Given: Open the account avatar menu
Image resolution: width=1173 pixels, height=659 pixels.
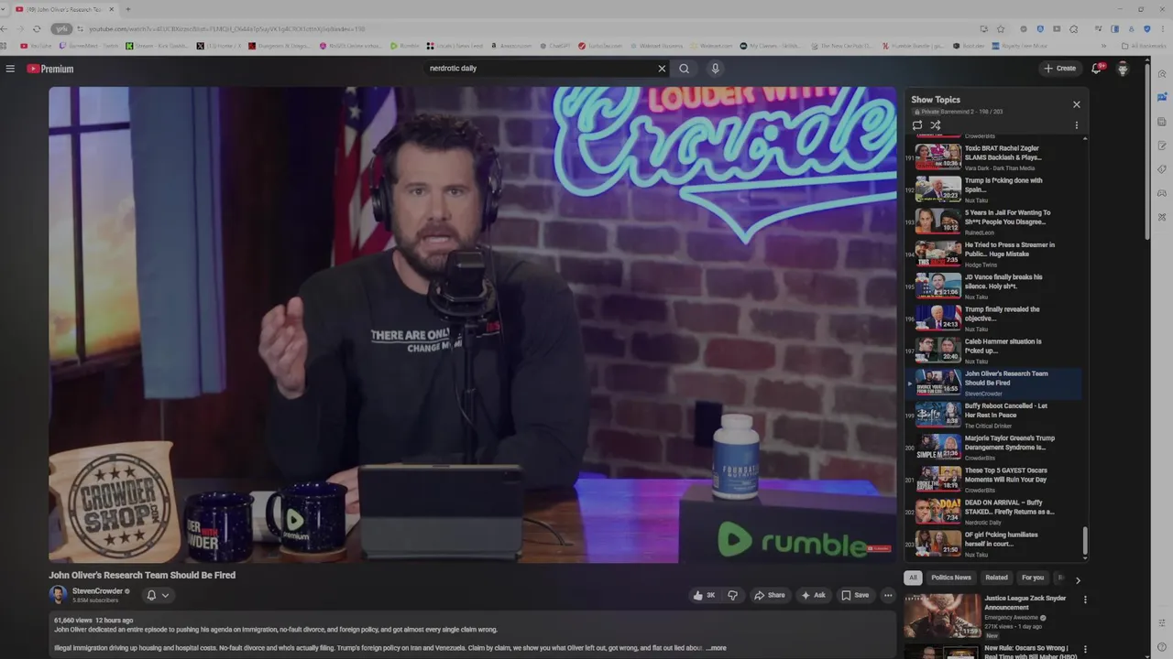Looking at the screenshot, I should coord(1123,69).
